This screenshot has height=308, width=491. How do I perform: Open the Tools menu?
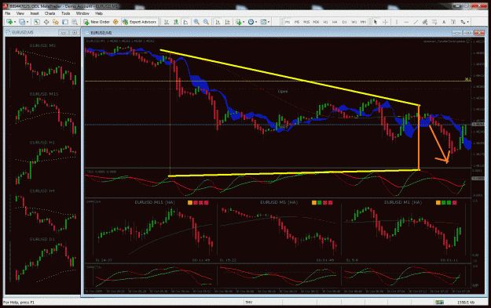pos(65,13)
